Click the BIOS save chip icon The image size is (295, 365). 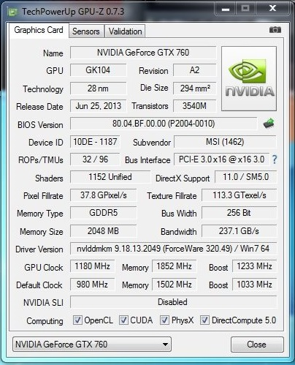269,124
